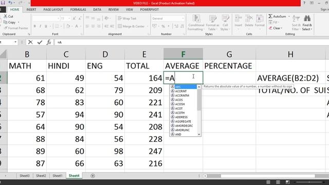Open the Copy dropdown arrow
Screen dimensions: 329x185
tap(19, 22)
